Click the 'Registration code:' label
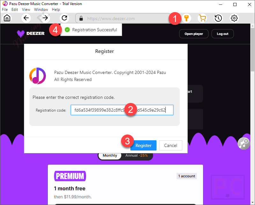 [x=51, y=110]
